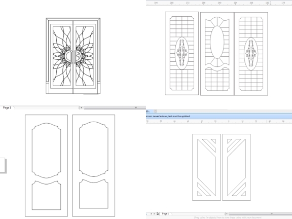Click the 'text must be updated' info bar

coord(219,116)
